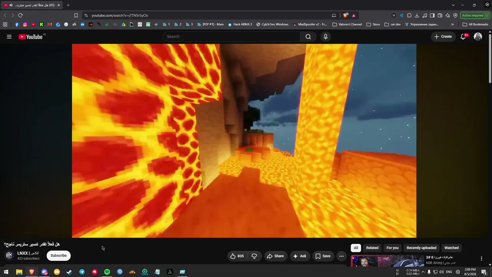The width and height of the screenshot is (492, 277).
Task: Ask about this video
Action: [x=300, y=256]
